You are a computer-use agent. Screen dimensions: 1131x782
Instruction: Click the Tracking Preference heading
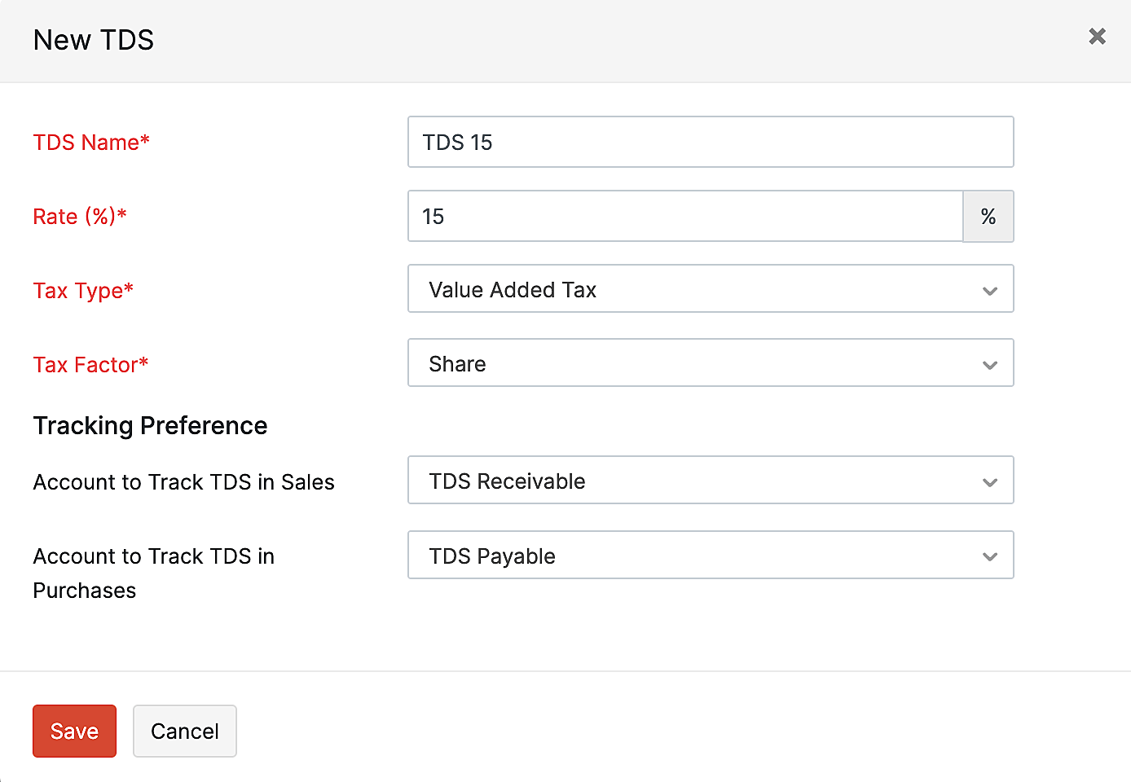pos(150,425)
